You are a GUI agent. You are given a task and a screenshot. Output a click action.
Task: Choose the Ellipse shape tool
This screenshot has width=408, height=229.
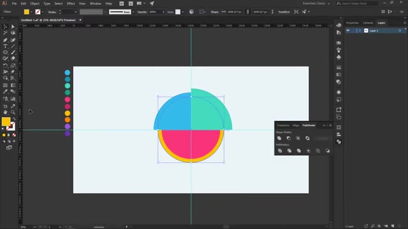(5, 52)
